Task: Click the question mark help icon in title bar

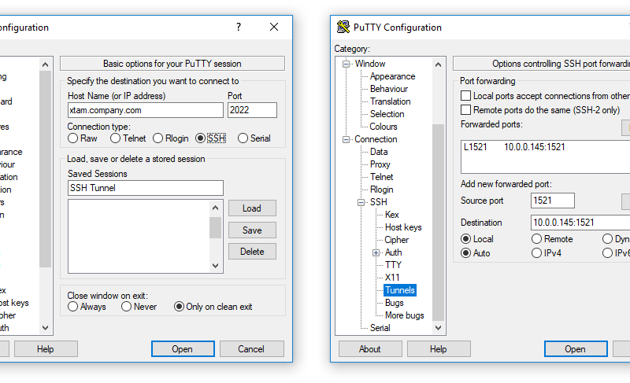Action: pyautogui.click(x=239, y=27)
